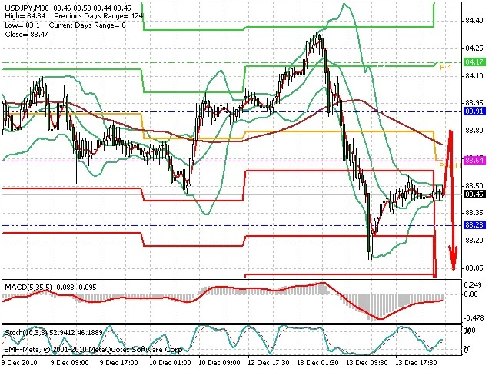Image resolution: width=492 pixels, height=369 pixels.
Task: Click the '10 Dec 09:00' time label
Action: click(x=219, y=362)
